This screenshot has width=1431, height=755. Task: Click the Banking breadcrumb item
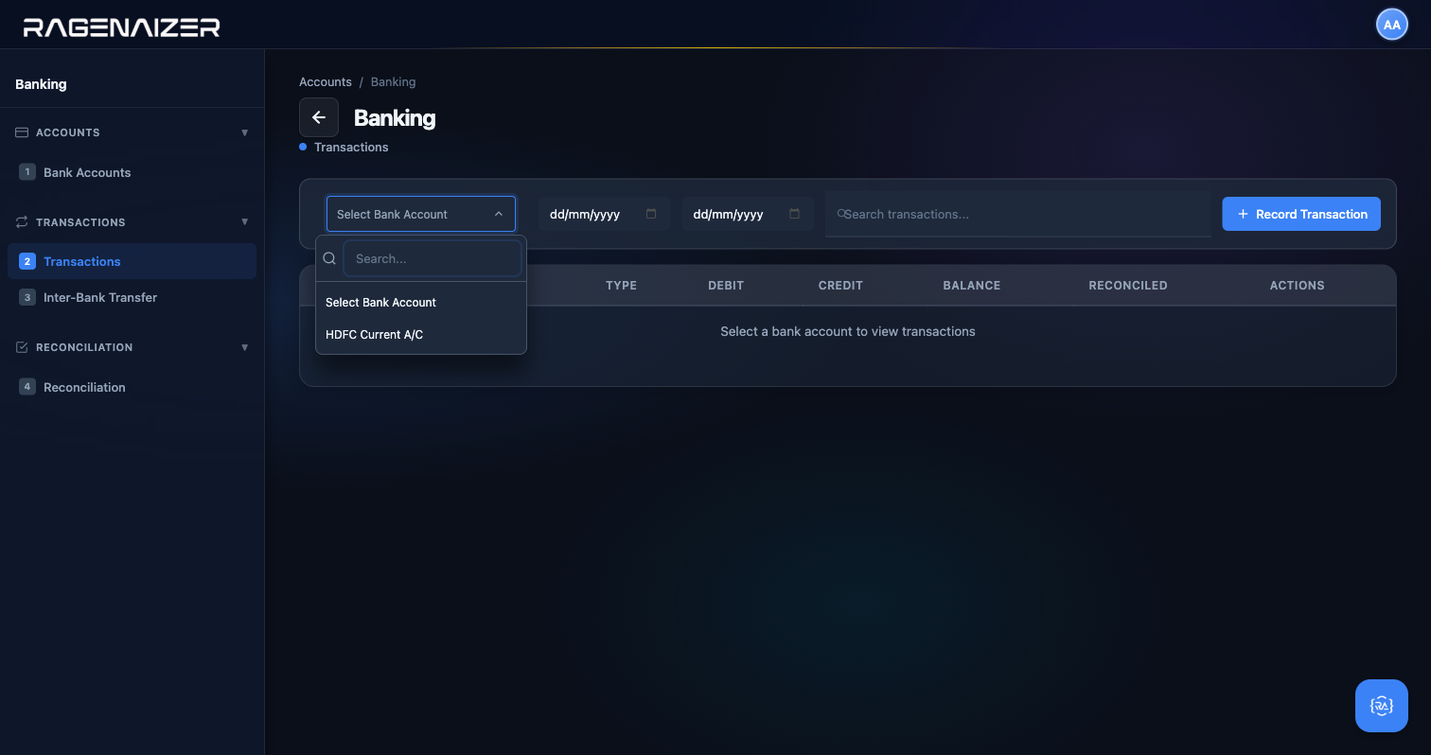coord(393,82)
